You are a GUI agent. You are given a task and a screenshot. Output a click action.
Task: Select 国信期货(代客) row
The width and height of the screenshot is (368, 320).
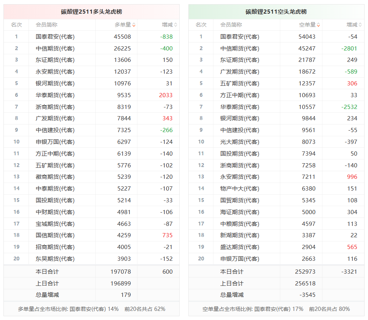tap(92, 235)
